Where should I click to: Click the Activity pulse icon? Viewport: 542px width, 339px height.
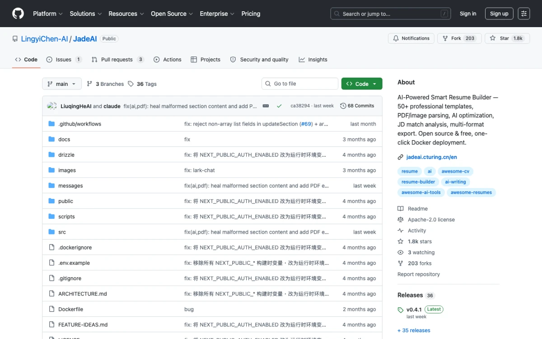click(401, 231)
